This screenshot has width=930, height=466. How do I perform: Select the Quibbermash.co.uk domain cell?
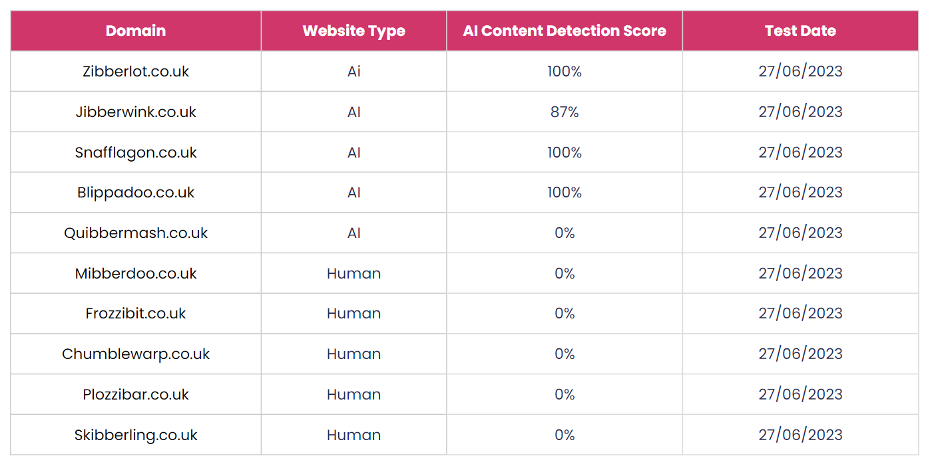coord(136,233)
